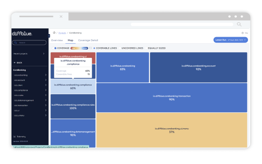Follow the Projects breadcrumb link
262x164 pixels.
[x=62, y=33]
